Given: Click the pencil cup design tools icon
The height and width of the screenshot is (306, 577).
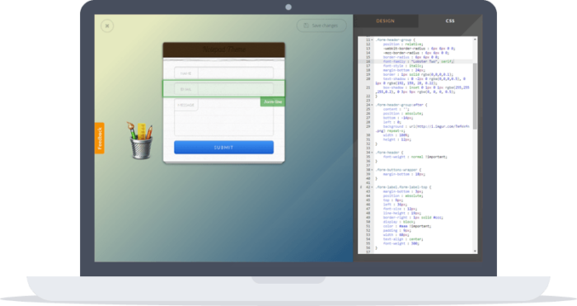Looking at the screenshot, I should [x=140, y=141].
